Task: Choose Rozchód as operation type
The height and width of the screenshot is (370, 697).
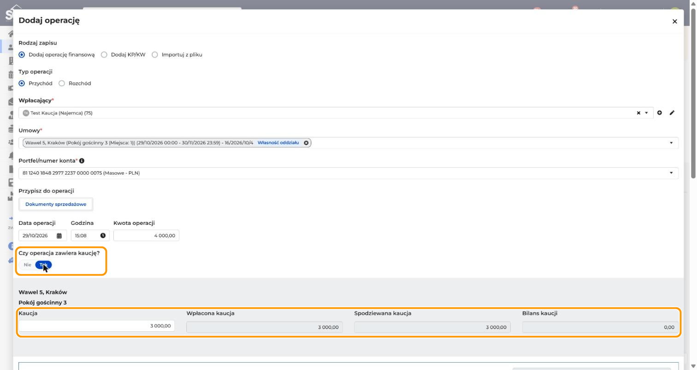Action: click(62, 83)
